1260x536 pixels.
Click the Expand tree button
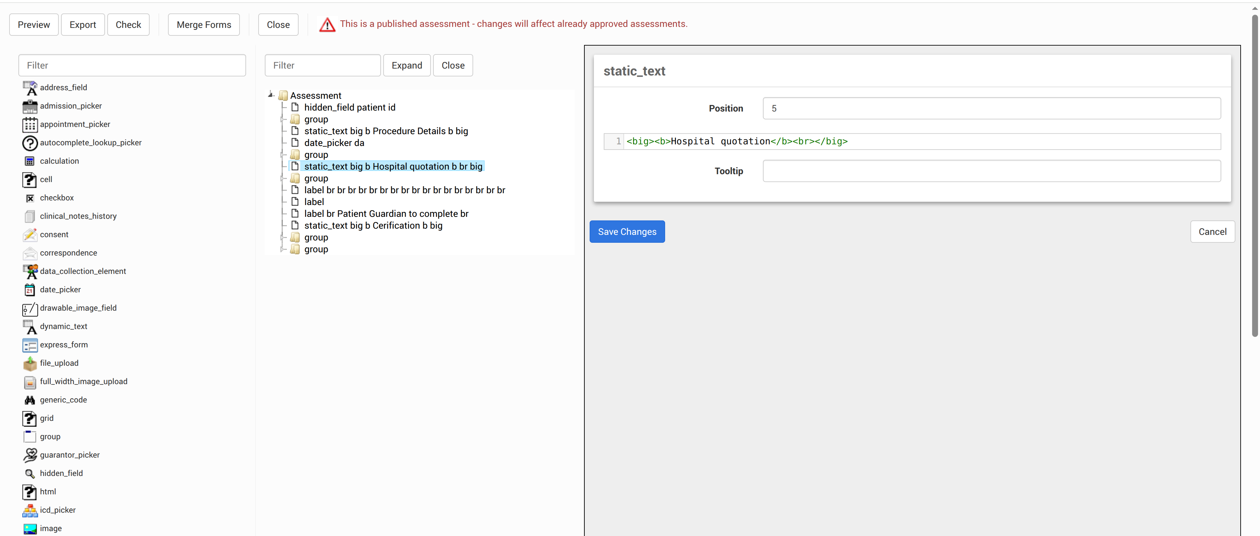tap(406, 66)
